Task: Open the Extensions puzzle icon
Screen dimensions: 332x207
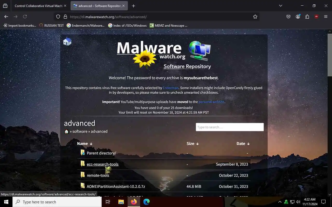Action: click(x=307, y=17)
